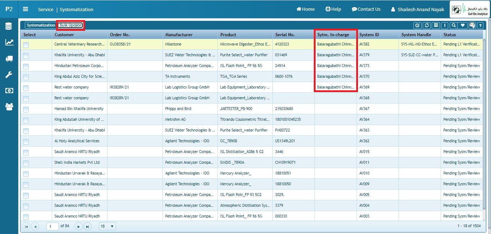Click the exclamation mark toolbar icon
Image resolution: width=491 pixels, height=234 pixels.
445,25
